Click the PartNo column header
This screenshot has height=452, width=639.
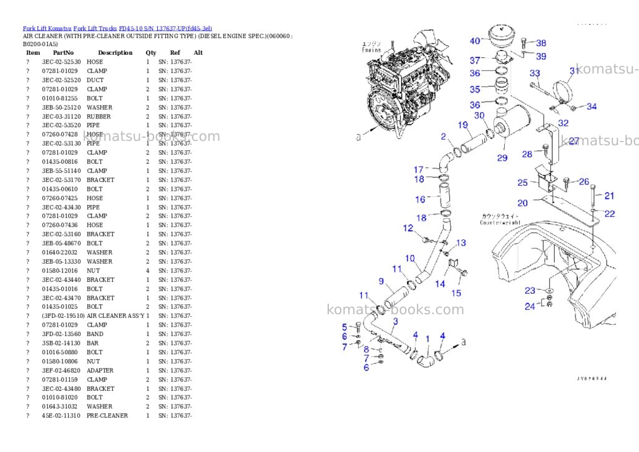point(63,52)
